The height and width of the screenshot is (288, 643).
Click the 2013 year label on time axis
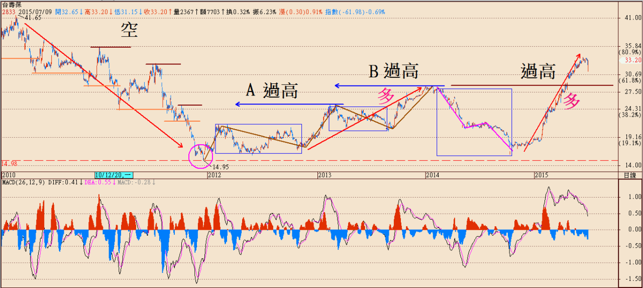(x=325, y=175)
